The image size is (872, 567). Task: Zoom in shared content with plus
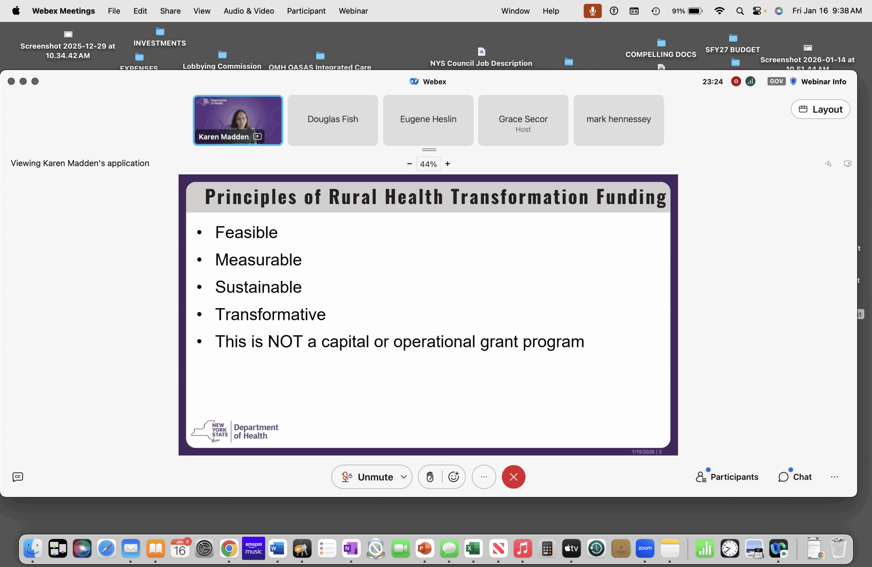(x=447, y=164)
